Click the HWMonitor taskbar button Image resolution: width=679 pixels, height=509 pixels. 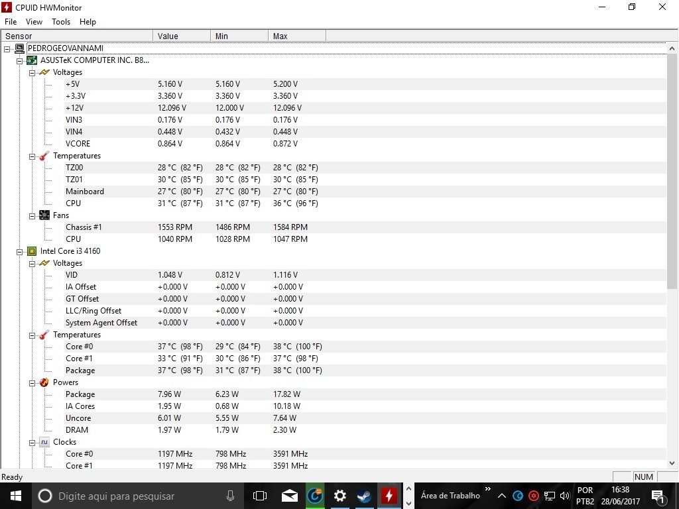[389, 496]
